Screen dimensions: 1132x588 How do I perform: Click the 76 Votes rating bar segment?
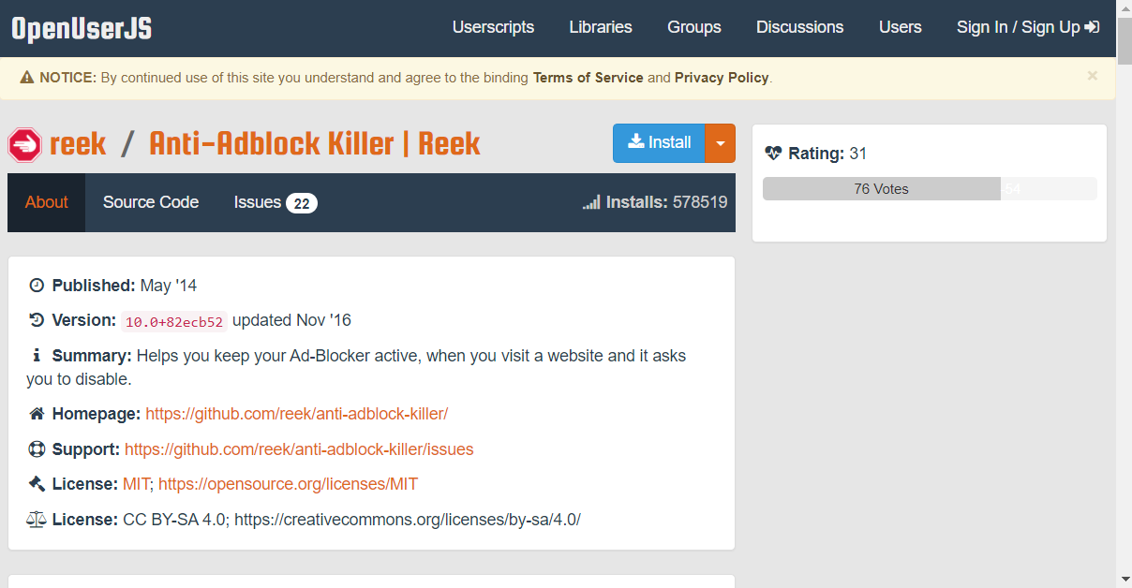click(882, 189)
